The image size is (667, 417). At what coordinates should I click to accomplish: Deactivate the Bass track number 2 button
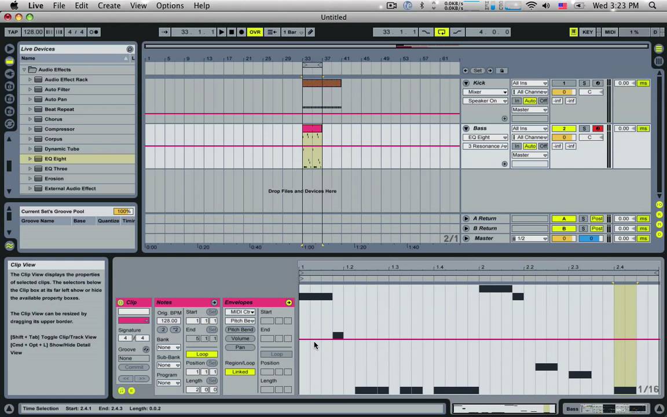point(563,129)
